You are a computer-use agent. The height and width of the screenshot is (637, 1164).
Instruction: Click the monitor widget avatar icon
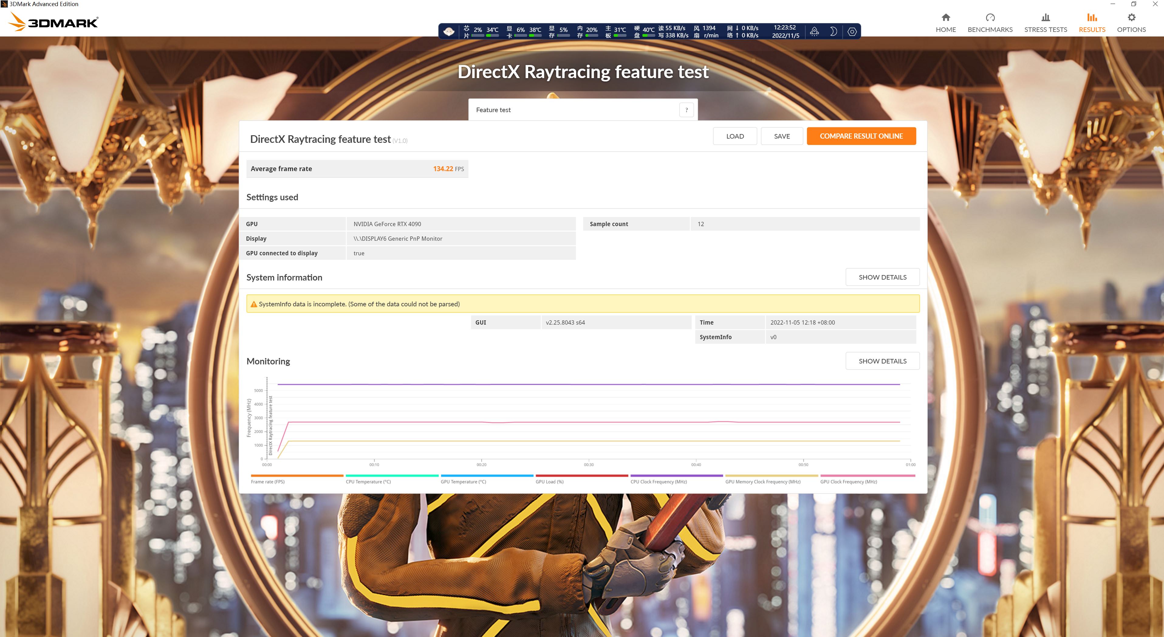tap(449, 32)
